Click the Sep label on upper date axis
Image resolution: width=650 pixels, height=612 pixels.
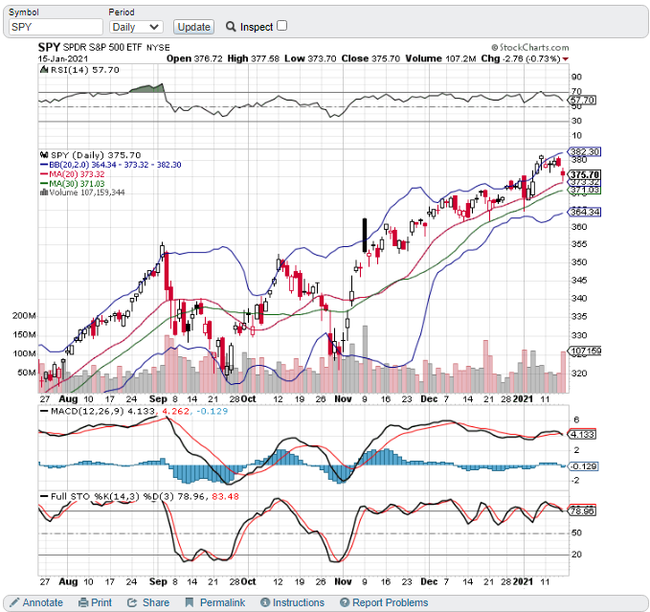click(158, 398)
